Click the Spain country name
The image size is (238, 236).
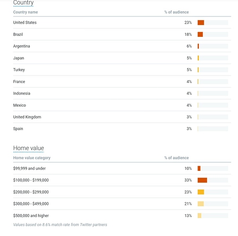(x=18, y=129)
